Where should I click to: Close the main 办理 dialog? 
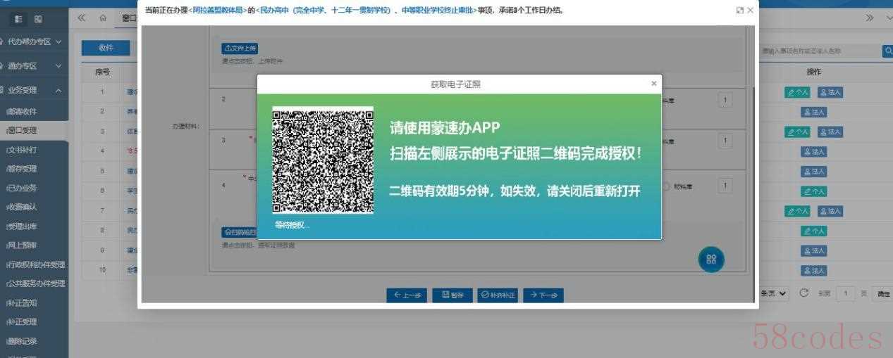coord(750,11)
